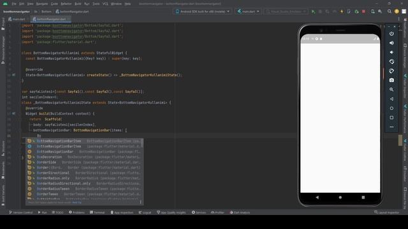
Task: Open the Help menu
Action: (127, 4)
